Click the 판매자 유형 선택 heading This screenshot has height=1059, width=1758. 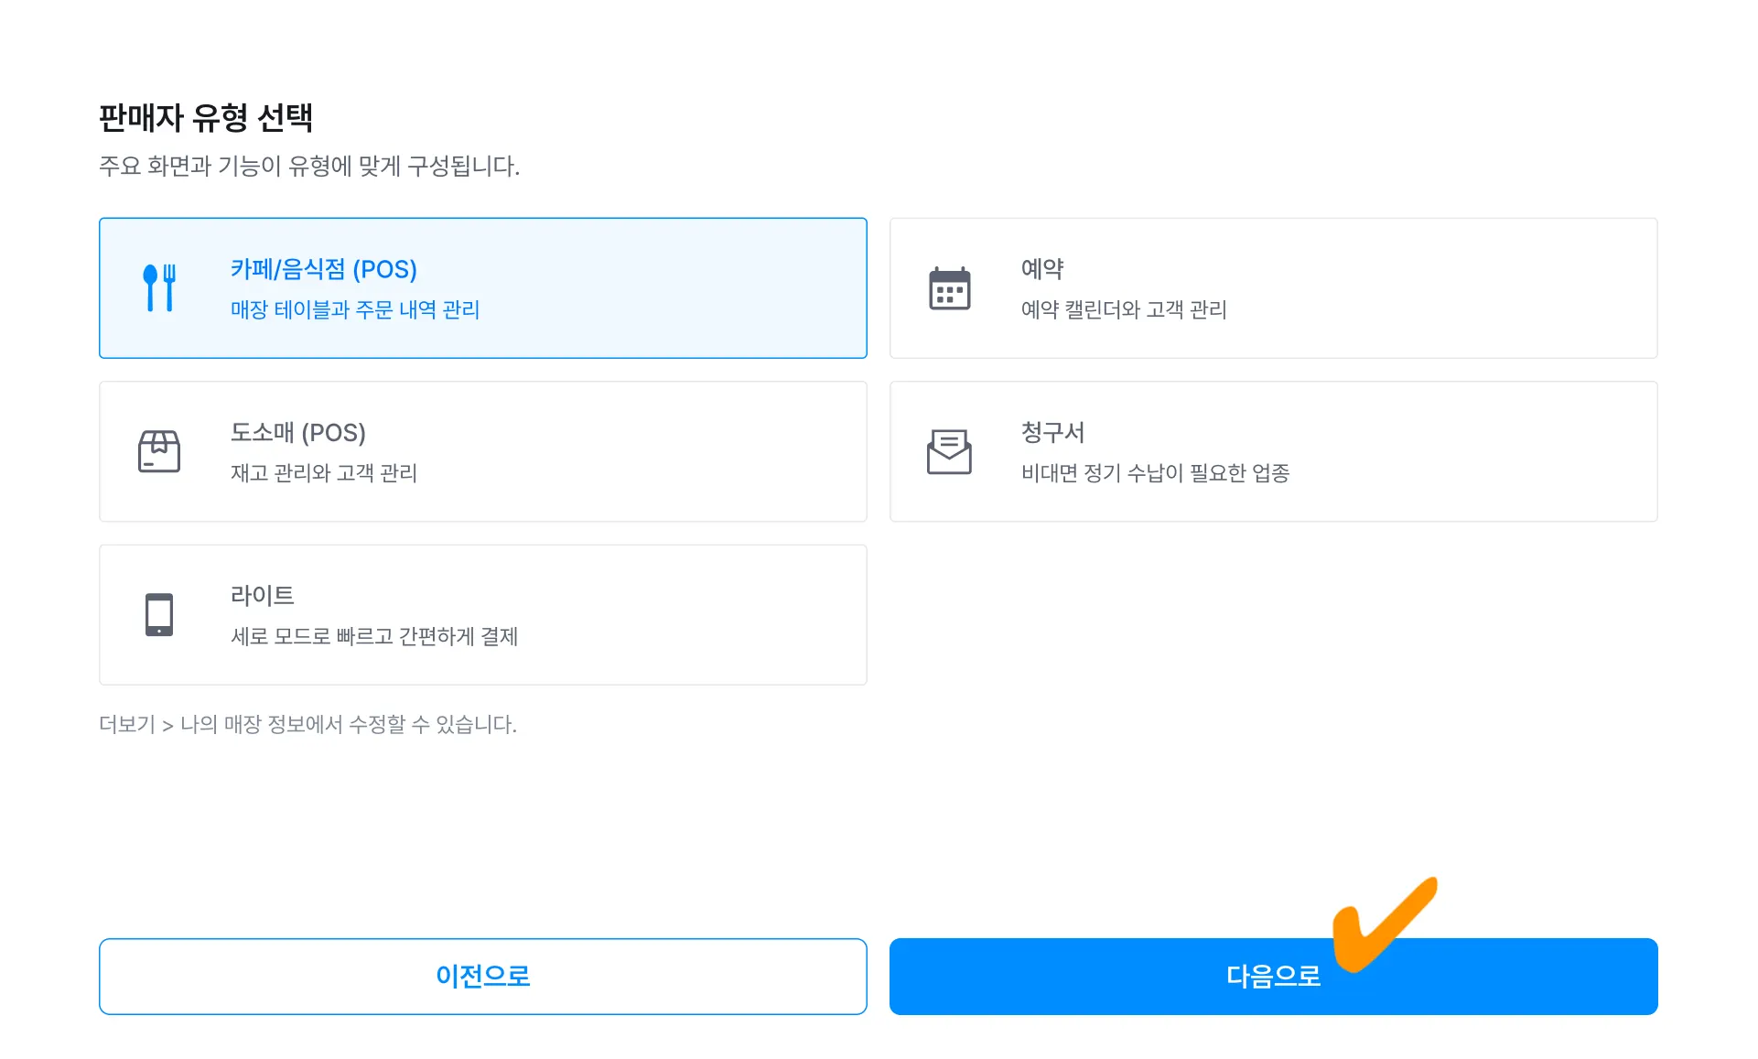[x=206, y=117]
